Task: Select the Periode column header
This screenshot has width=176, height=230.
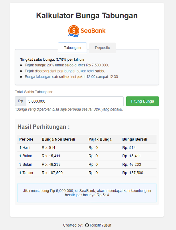Action: point(26,139)
